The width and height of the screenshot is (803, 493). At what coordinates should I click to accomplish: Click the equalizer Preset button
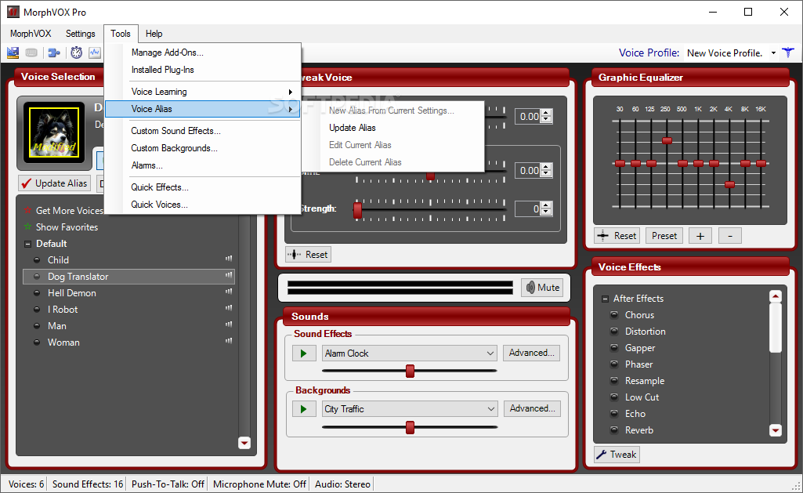(x=664, y=236)
